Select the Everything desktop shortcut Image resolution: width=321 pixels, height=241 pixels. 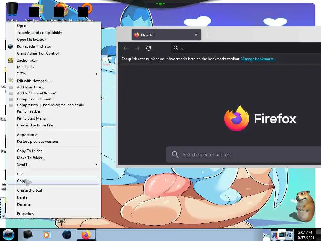(x=86, y=12)
